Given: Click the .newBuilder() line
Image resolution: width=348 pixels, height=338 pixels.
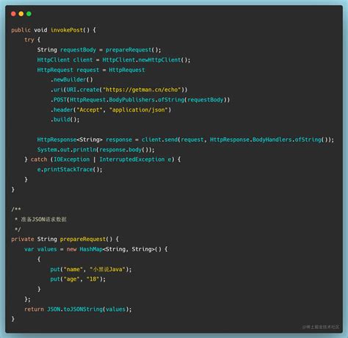Looking at the screenshot, I should [72, 80].
